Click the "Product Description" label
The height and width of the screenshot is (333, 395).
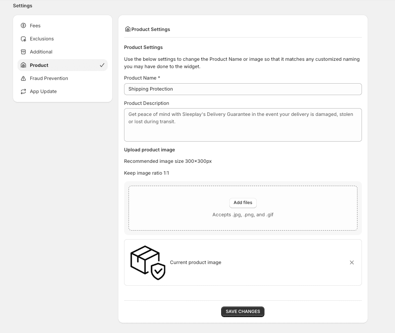(x=146, y=103)
